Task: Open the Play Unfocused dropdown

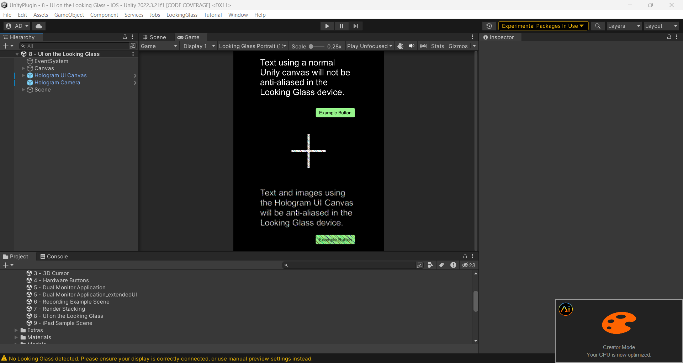Action: pyautogui.click(x=369, y=46)
